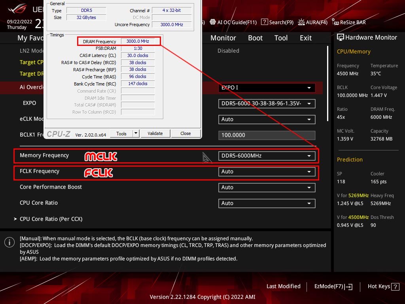Image resolution: width=405 pixels, height=304 pixels.
Task: Open the eCLK Mode Auto dropdown
Action: point(267,119)
